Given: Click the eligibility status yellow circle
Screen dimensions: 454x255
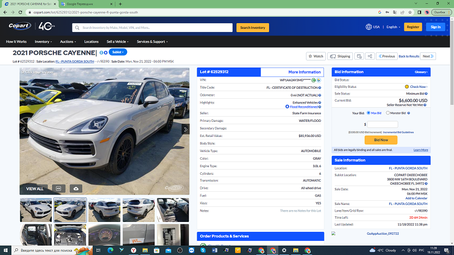Looking at the screenshot, I should [x=407, y=87].
